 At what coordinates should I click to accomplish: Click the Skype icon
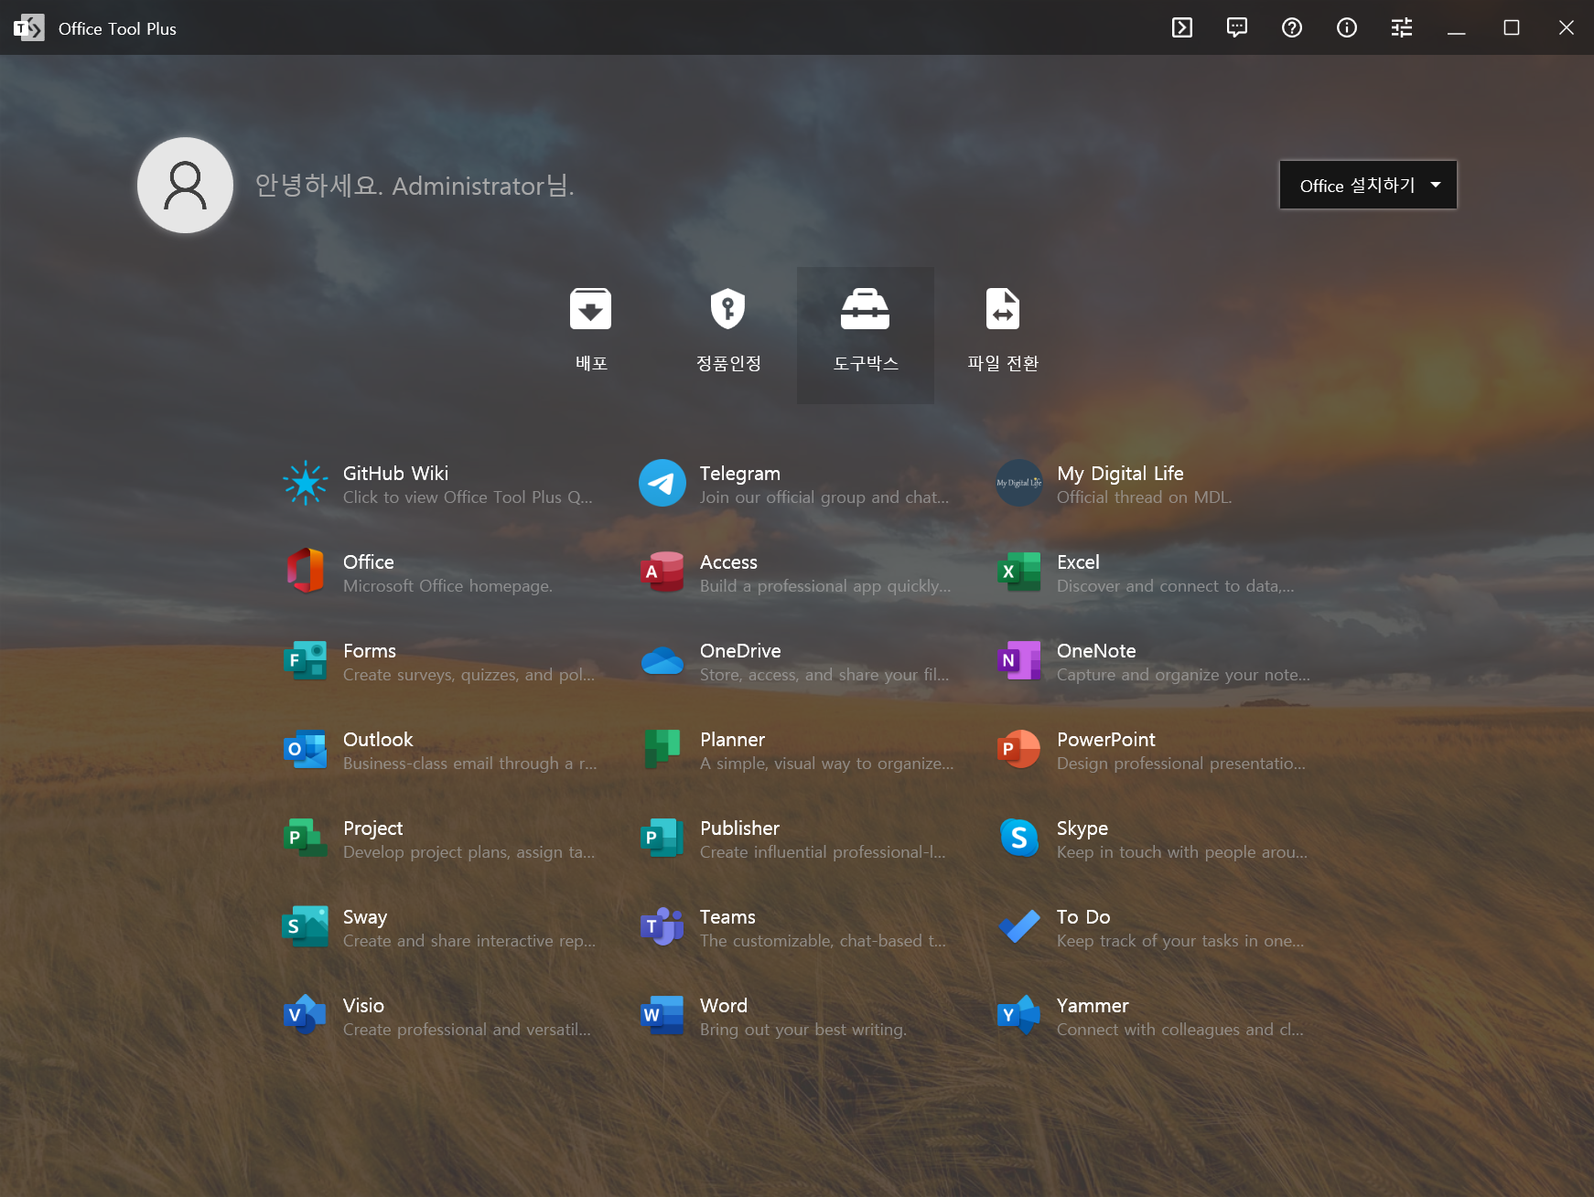pos(1019,838)
